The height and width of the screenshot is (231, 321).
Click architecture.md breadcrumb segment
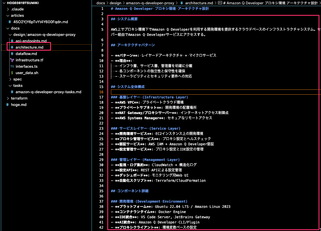pyautogui.click(x=199, y=3)
